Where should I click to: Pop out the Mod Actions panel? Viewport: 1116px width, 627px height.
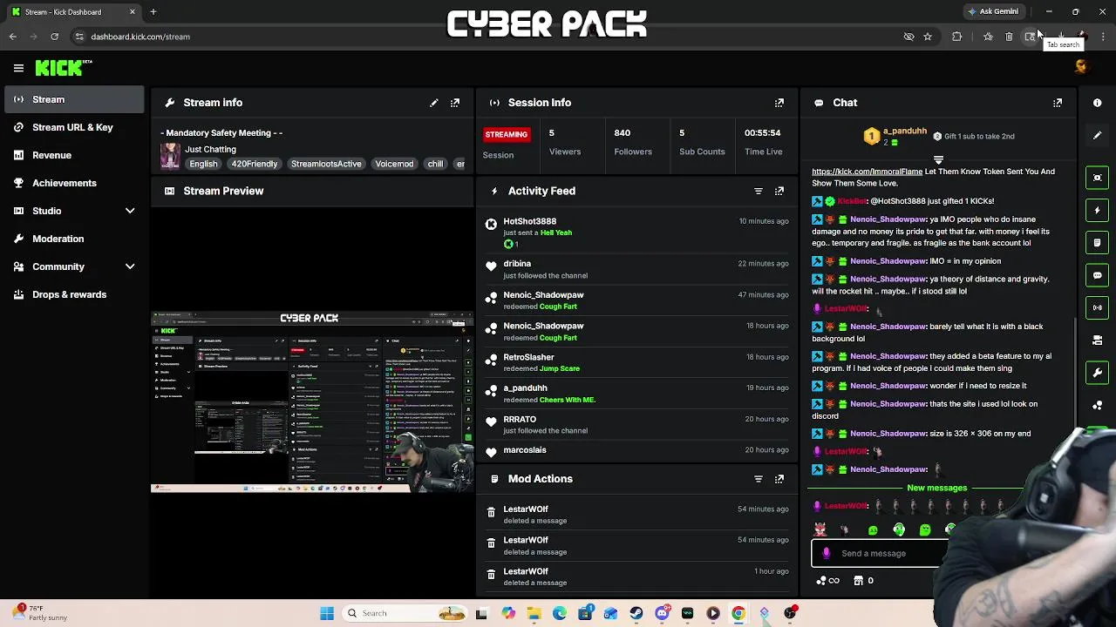tap(779, 479)
